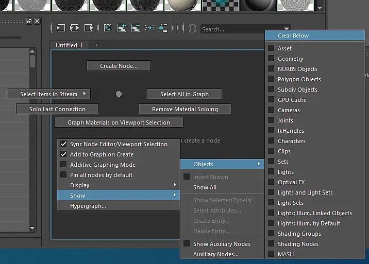Image resolution: width=369 pixels, height=264 pixels.
Task: Click the input connections graph icon
Action: pyautogui.click(x=60, y=28)
